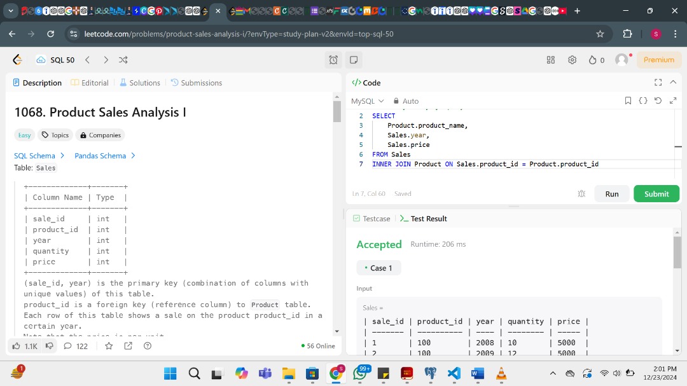
Task: Like the problem thumbs up
Action: pos(25,346)
